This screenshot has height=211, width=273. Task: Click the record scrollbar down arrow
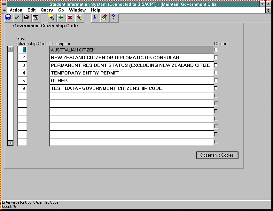[x=11, y=143]
